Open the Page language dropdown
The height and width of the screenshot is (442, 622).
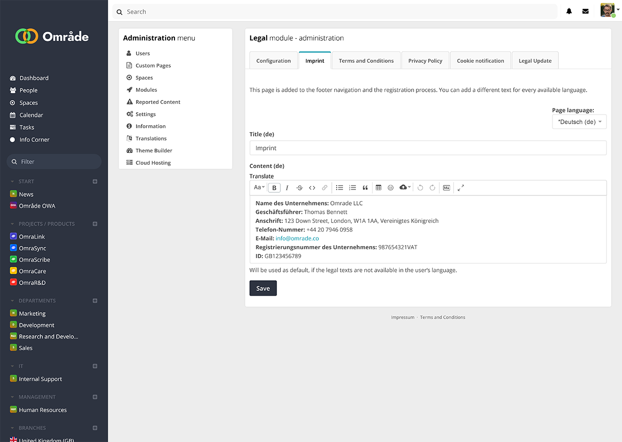(579, 122)
